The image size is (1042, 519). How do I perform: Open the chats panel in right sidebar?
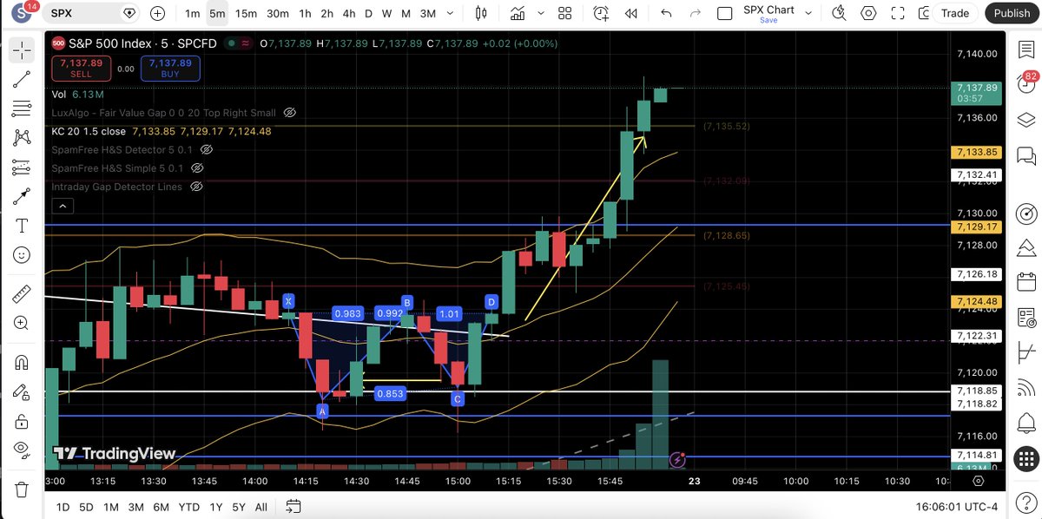click(x=1026, y=156)
